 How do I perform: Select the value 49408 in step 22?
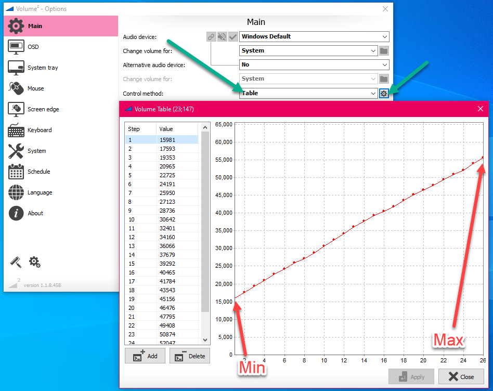[167, 325]
